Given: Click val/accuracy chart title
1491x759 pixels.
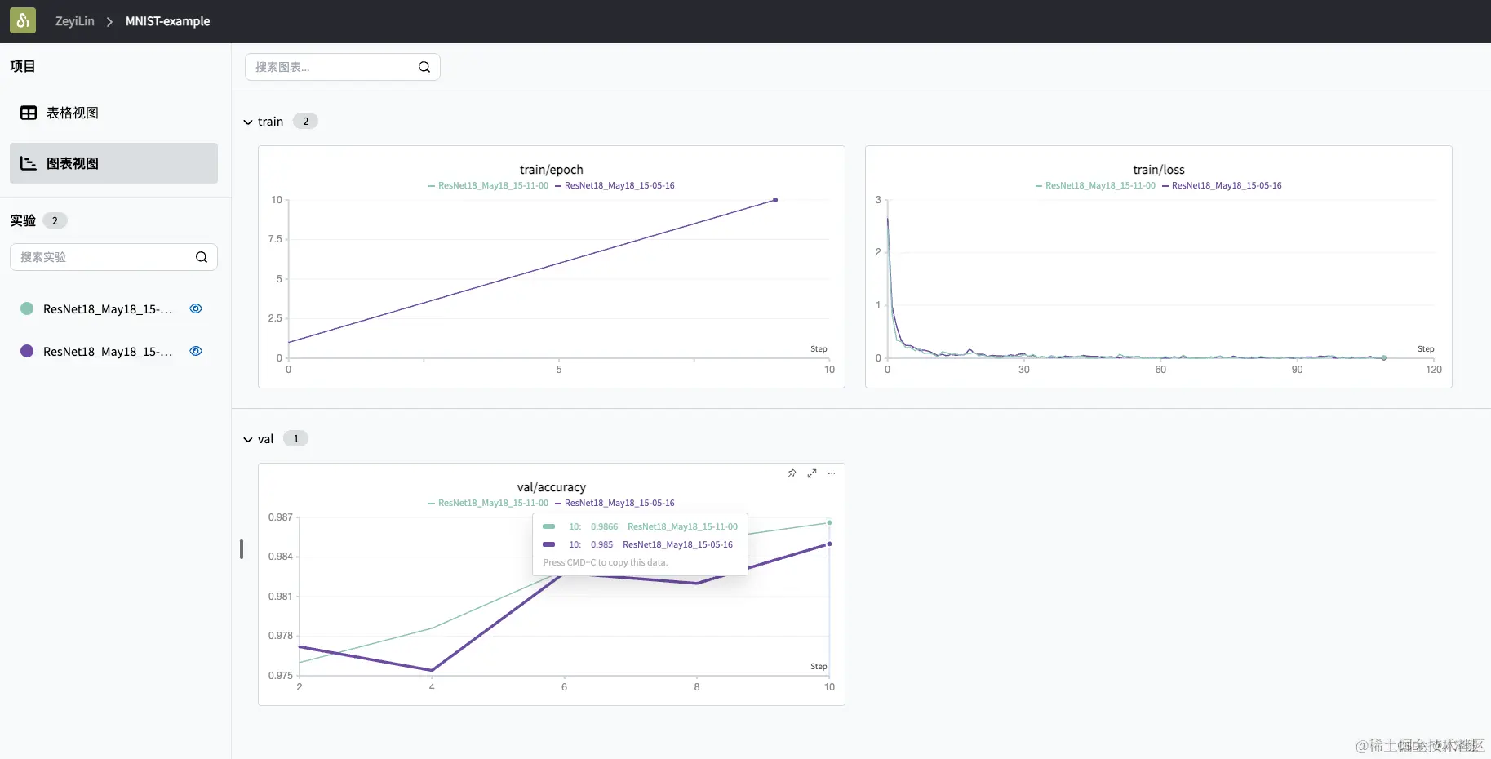Looking at the screenshot, I should click(x=552, y=487).
